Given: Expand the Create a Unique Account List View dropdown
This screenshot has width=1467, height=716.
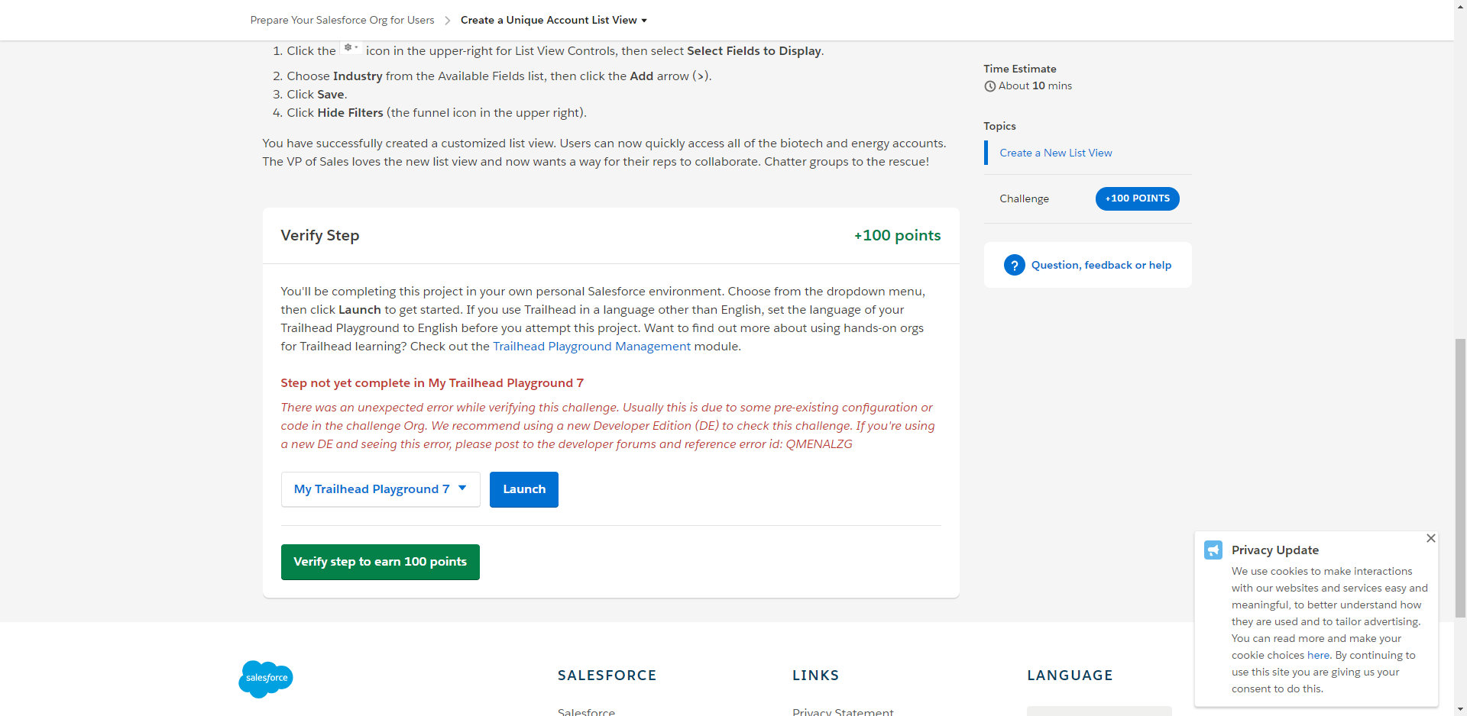Looking at the screenshot, I should click(x=644, y=20).
